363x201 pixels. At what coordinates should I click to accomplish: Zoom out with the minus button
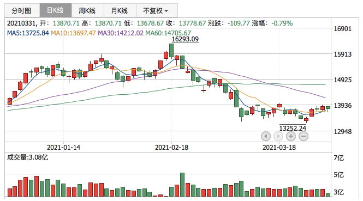[x=304, y=136]
